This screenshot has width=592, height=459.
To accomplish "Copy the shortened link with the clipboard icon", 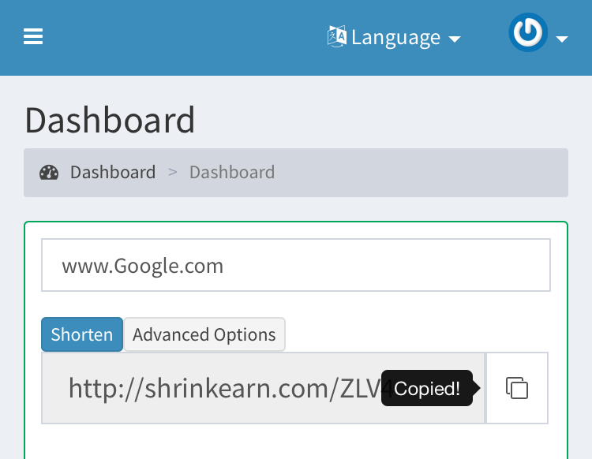I will coord(517,388).
